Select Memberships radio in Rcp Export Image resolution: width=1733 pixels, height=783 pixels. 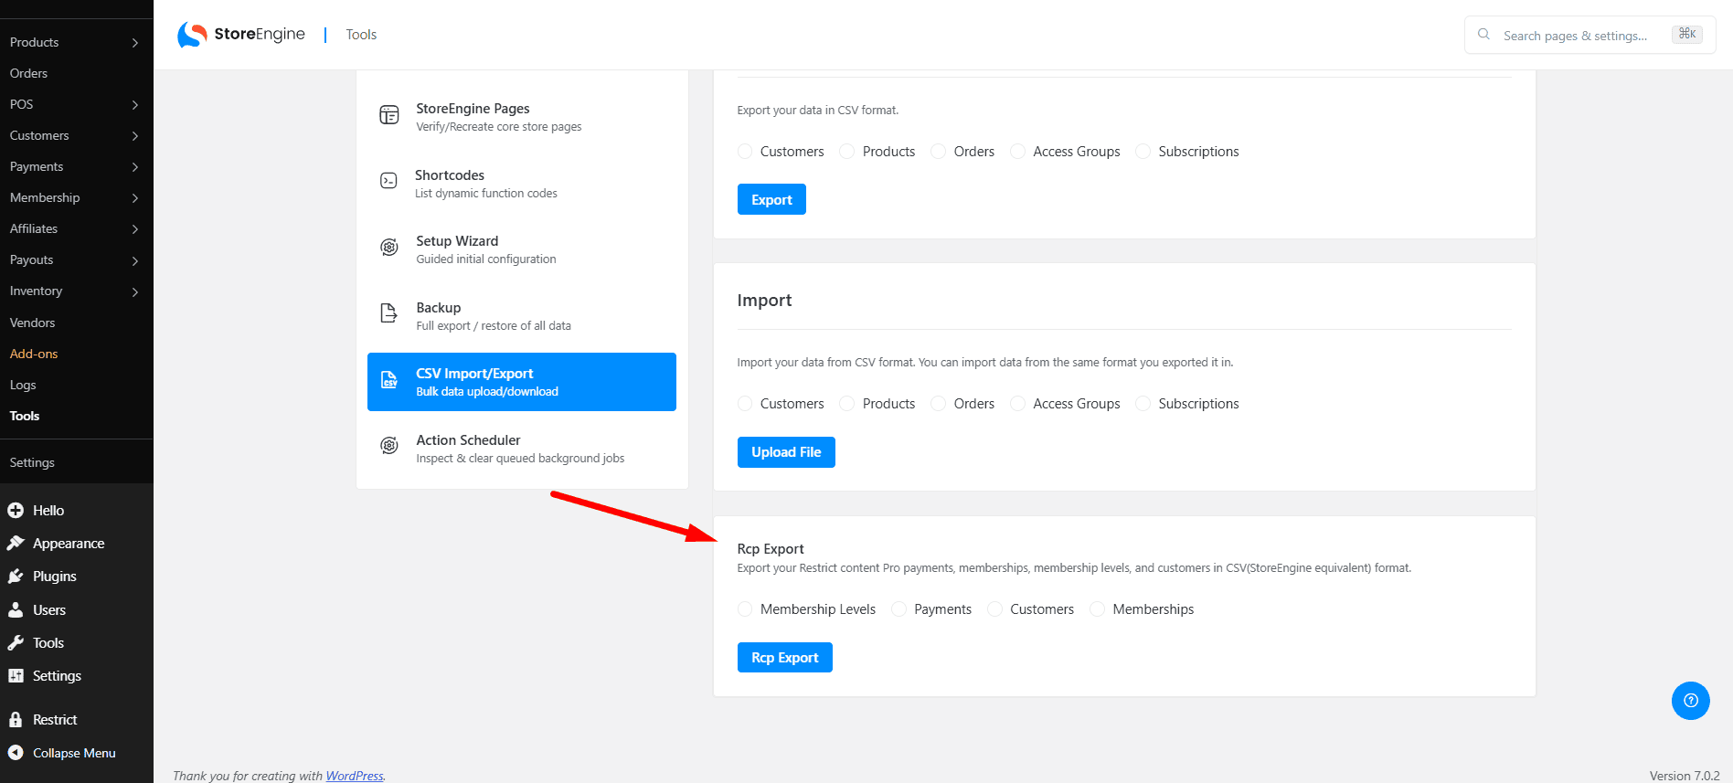1098,609
